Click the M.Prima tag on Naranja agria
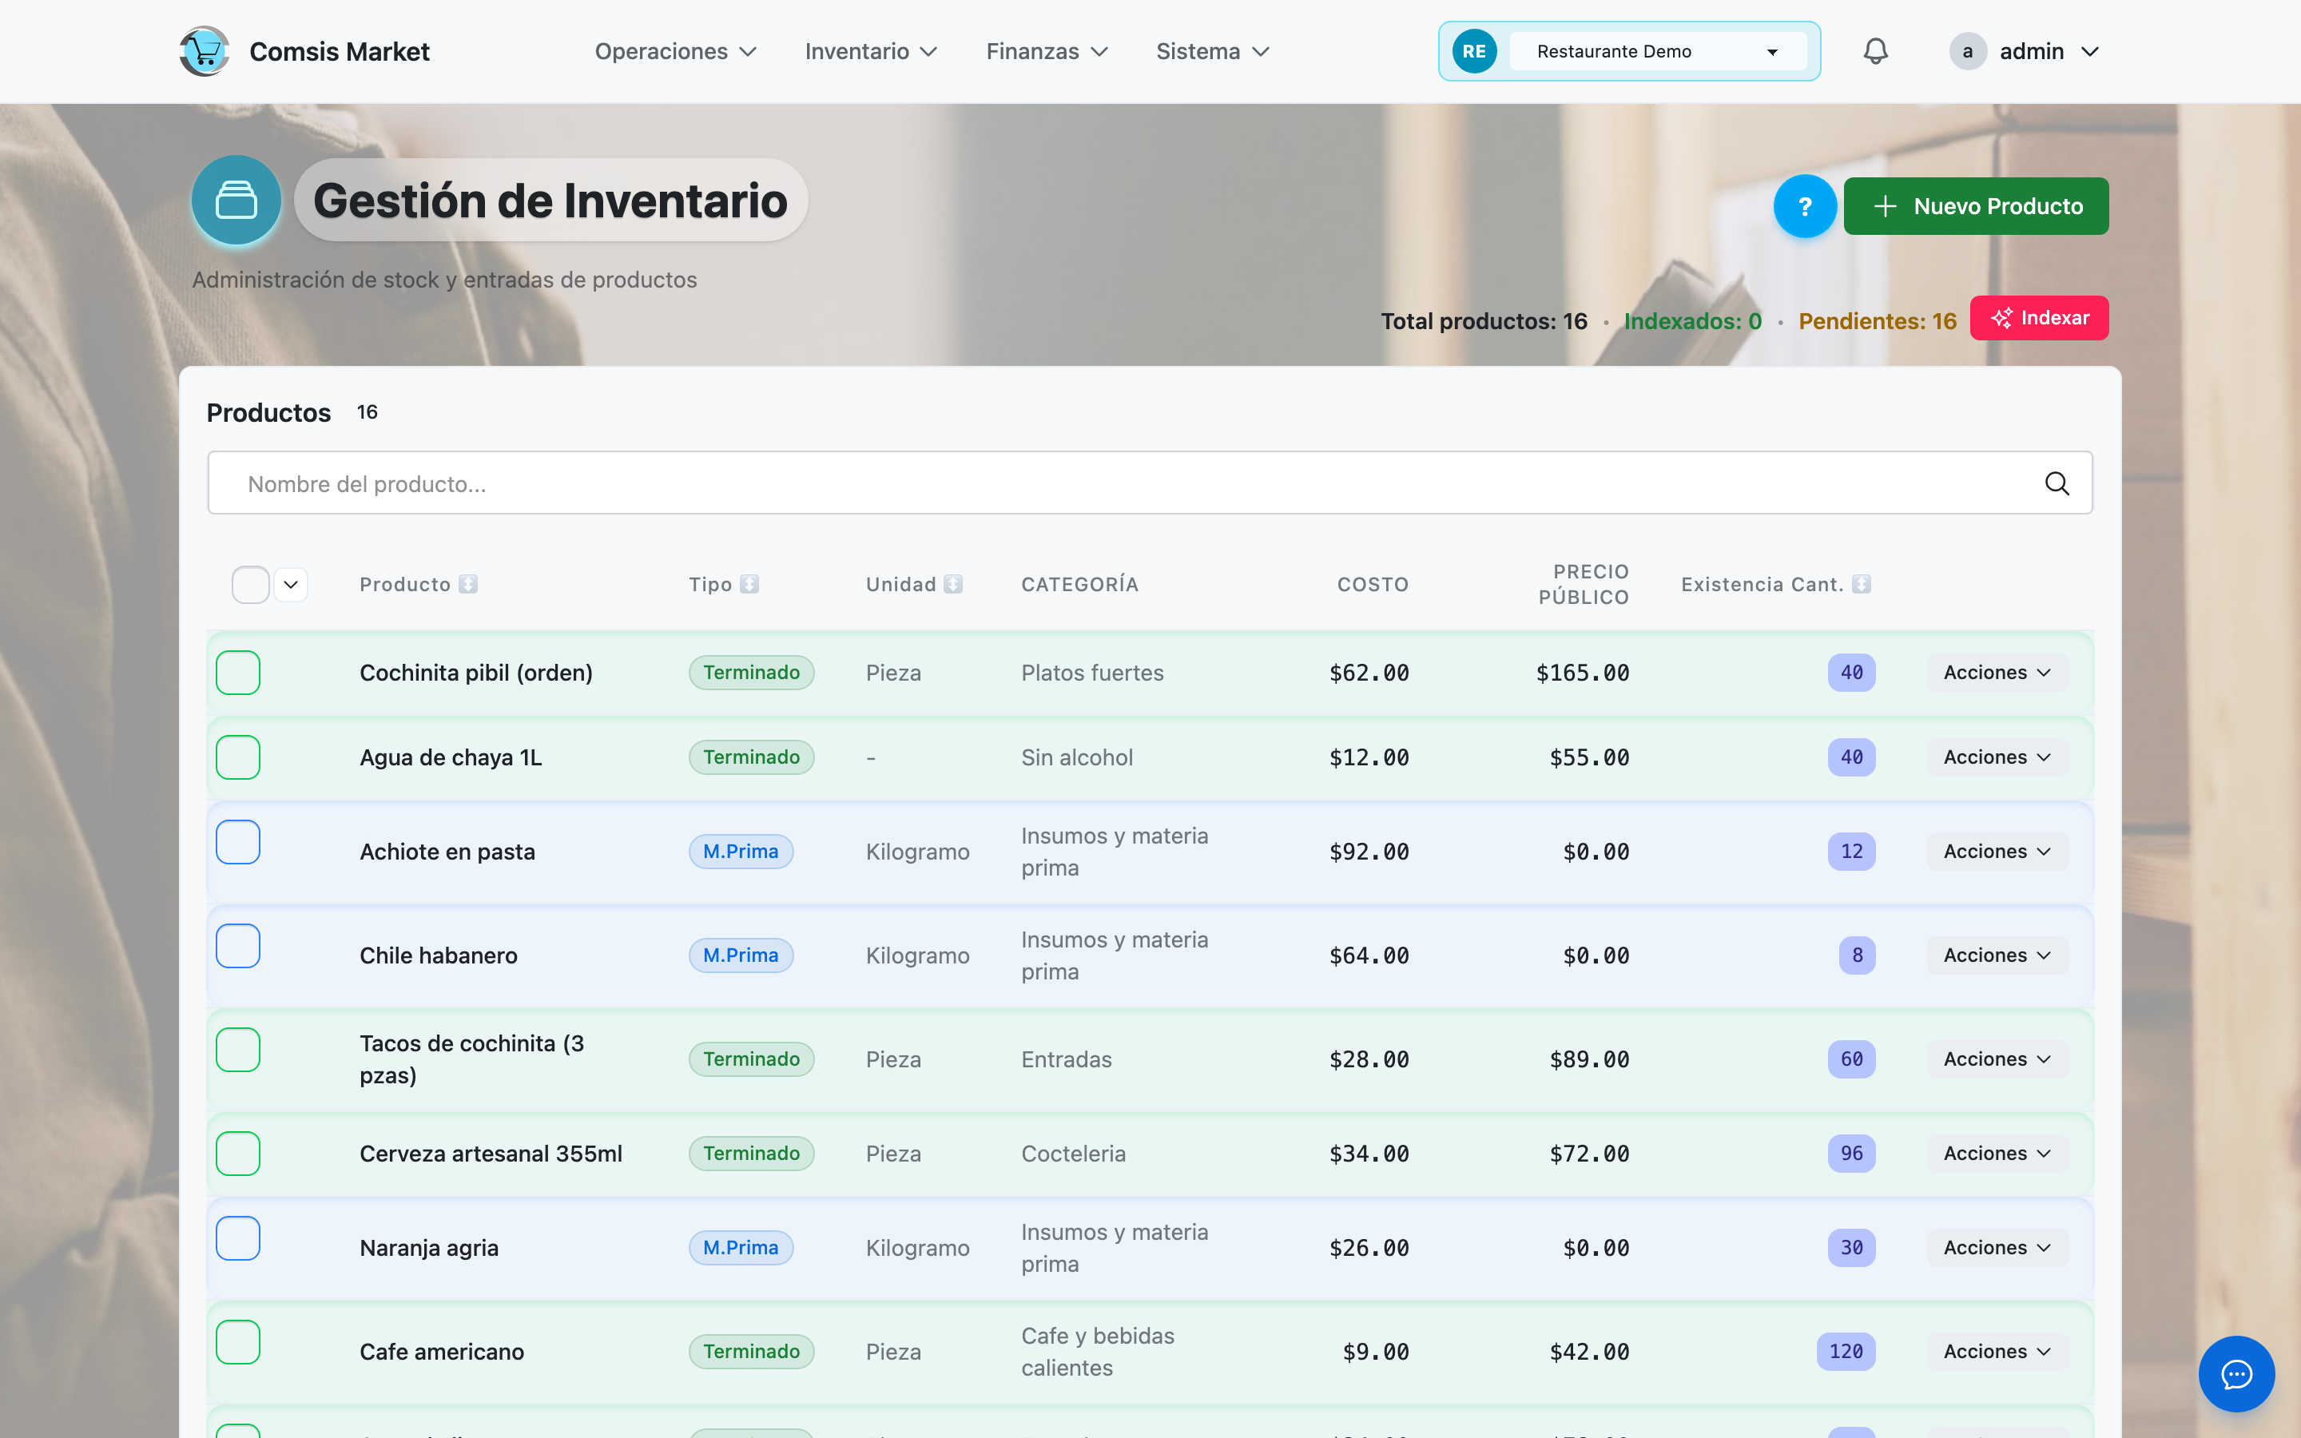Screen dimensions: 2301x1438 tap(741, 1247)
